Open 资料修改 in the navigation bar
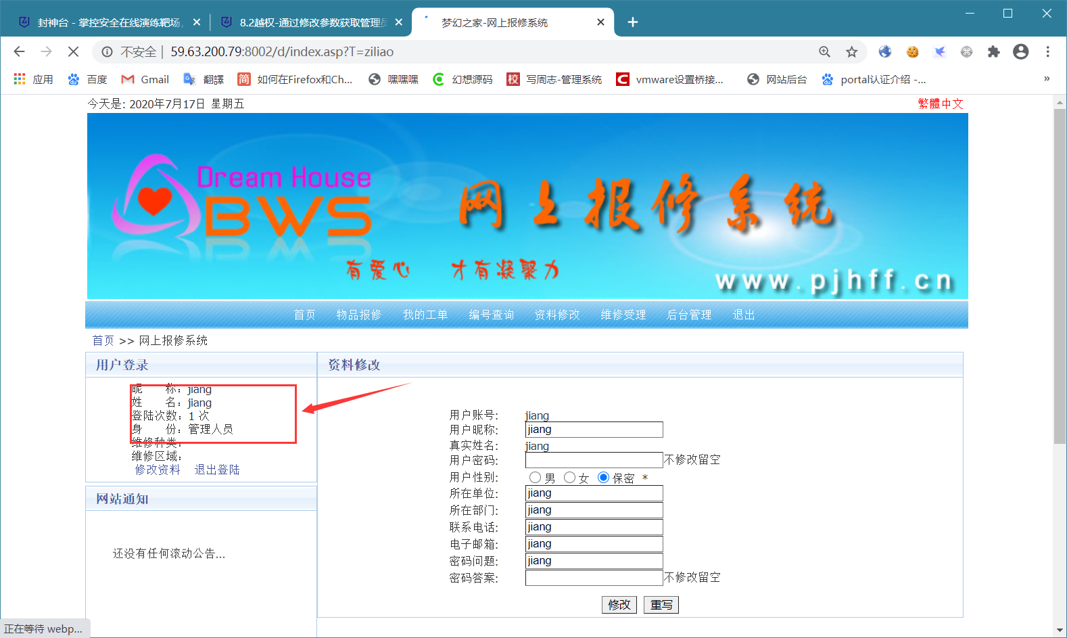This screenshot has width=1067, height=638. point(557,315)
